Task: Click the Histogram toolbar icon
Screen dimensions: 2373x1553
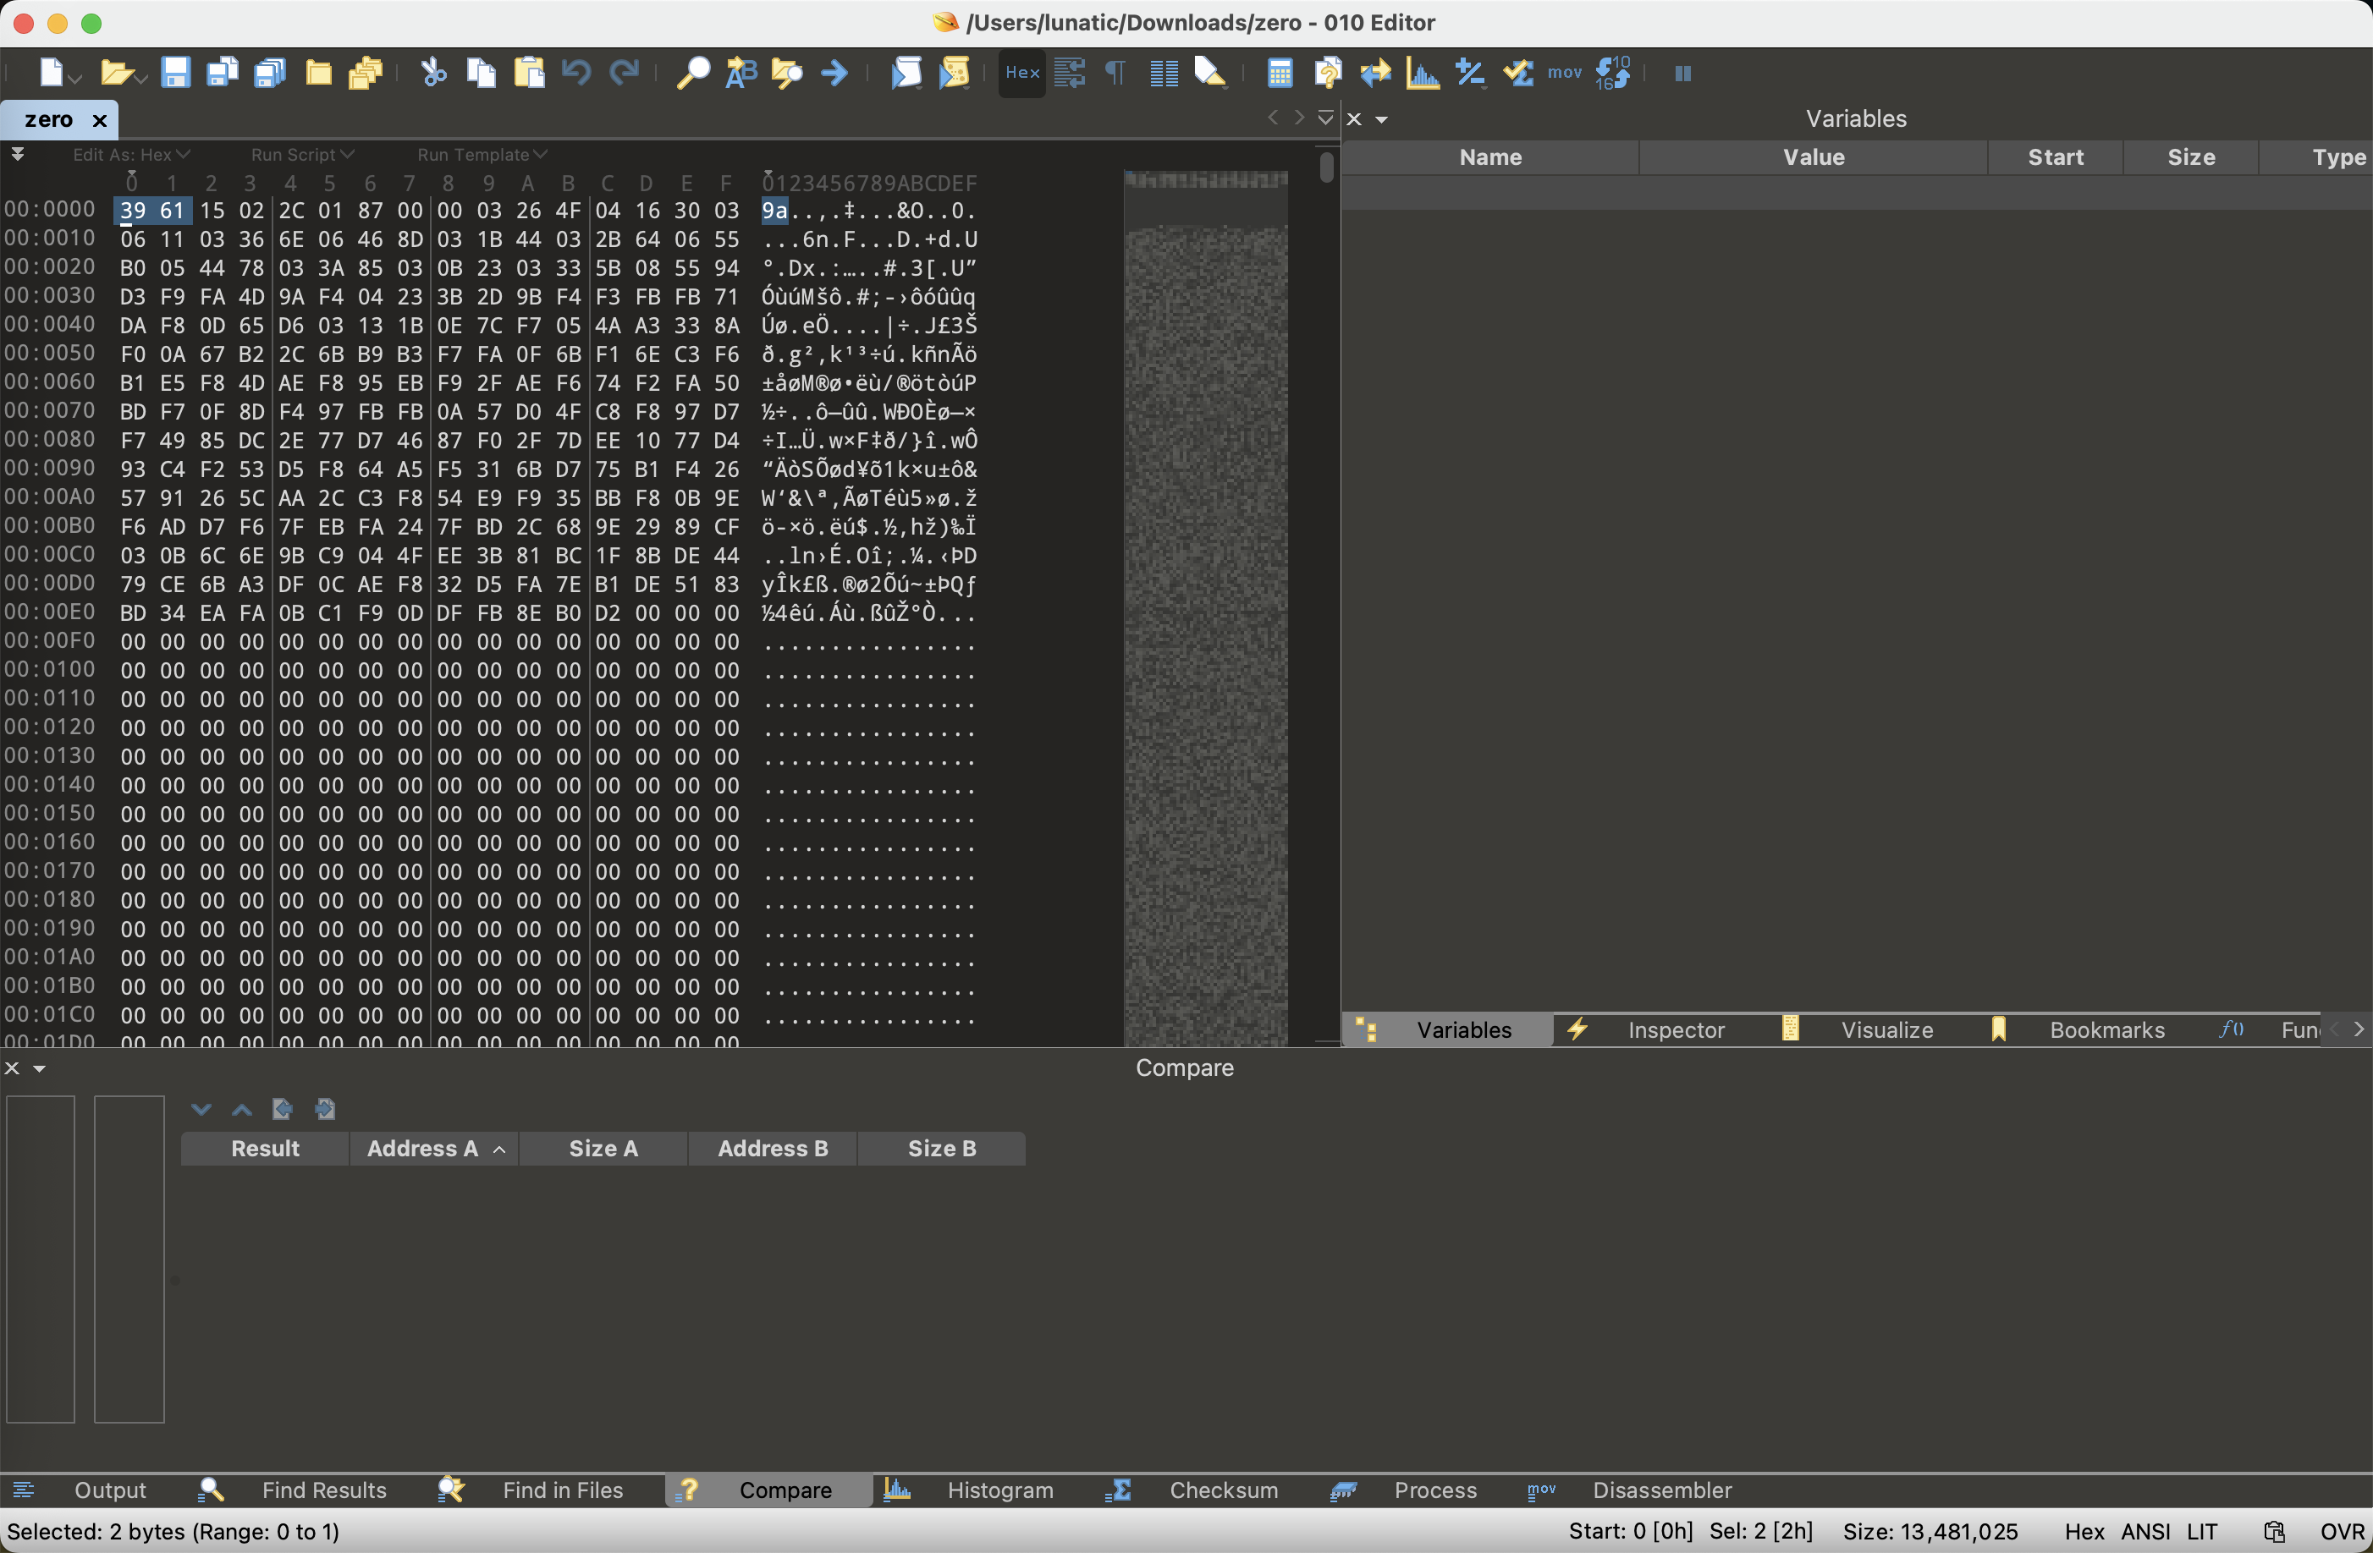Action: tap(1422, 73)
